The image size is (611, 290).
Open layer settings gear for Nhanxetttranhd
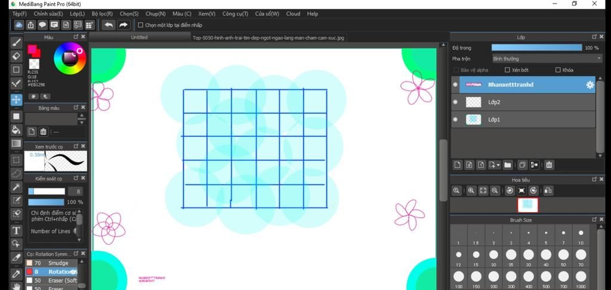(x=590, y=85)
